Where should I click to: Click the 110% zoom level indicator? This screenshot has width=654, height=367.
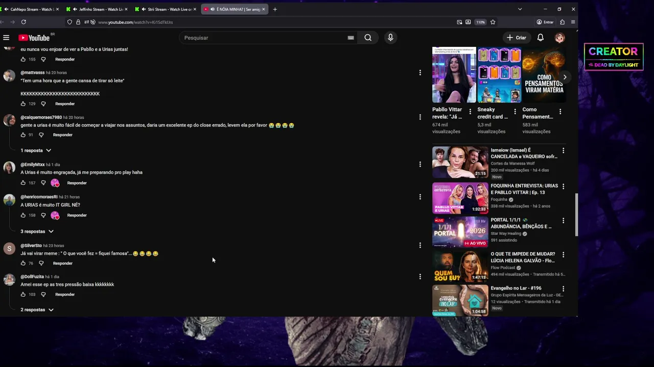click(480, 22)
